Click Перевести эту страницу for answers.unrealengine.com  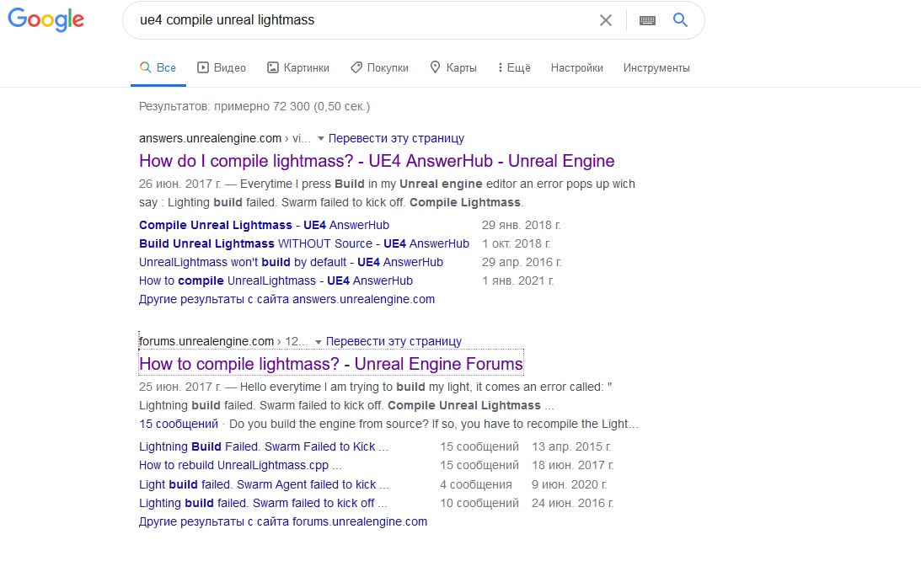(x=396, y=139)
